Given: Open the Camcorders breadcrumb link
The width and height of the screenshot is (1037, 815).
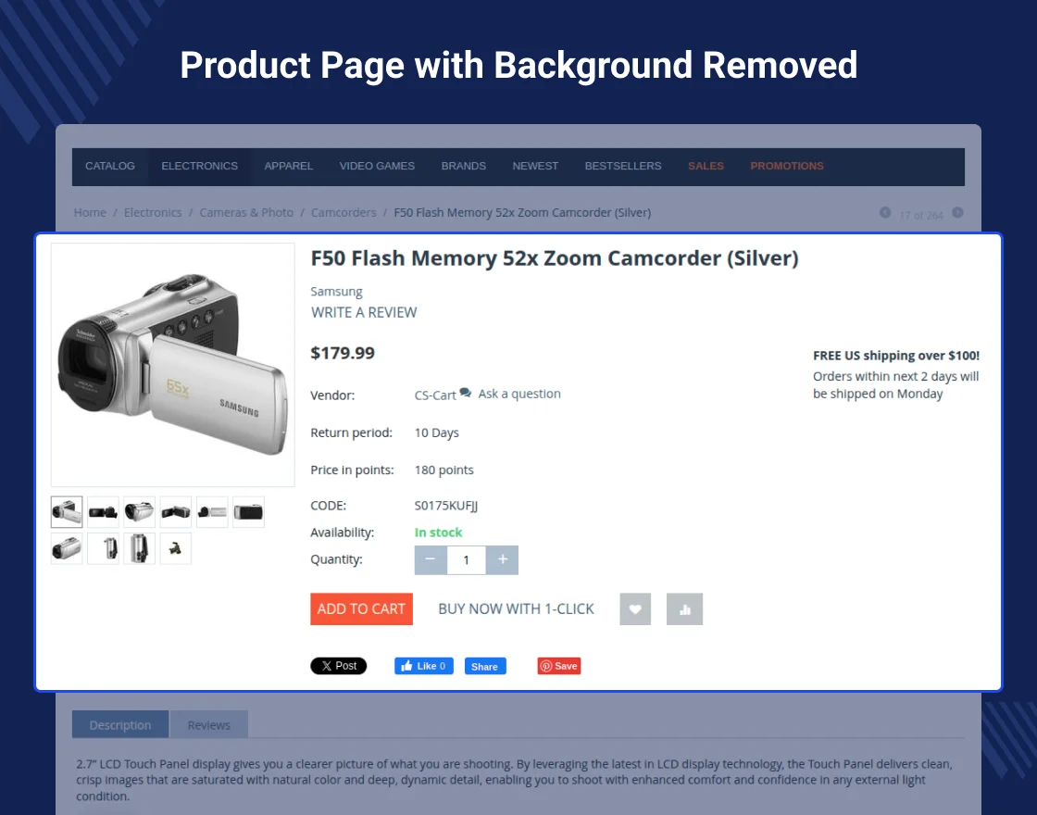Looking at the screenshot, I should [x=344, y=212].
